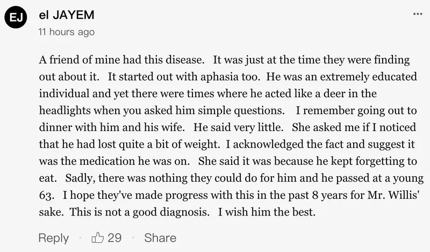Open the three-dot more options menu
Image resolution: width=430 pixels, height=252 pixels.
418,14
